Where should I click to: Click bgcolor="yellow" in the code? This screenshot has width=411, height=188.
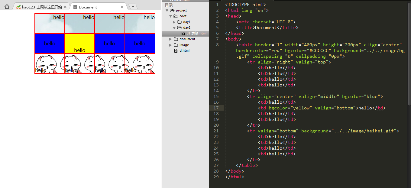pyautogui.click(x=290, y=108)
